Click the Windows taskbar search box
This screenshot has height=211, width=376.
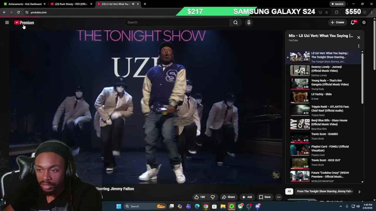145,206
